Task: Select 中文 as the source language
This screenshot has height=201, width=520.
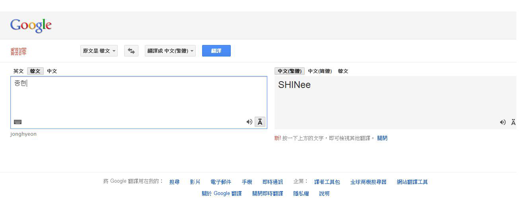Action: (52, 71)
